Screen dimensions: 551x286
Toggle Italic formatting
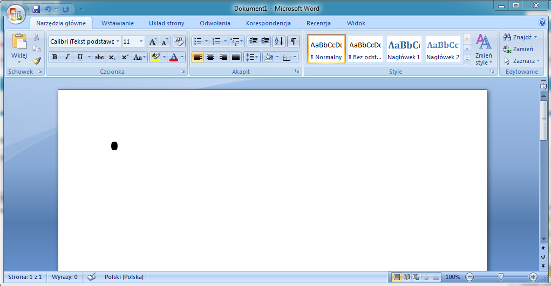[67, 57]
